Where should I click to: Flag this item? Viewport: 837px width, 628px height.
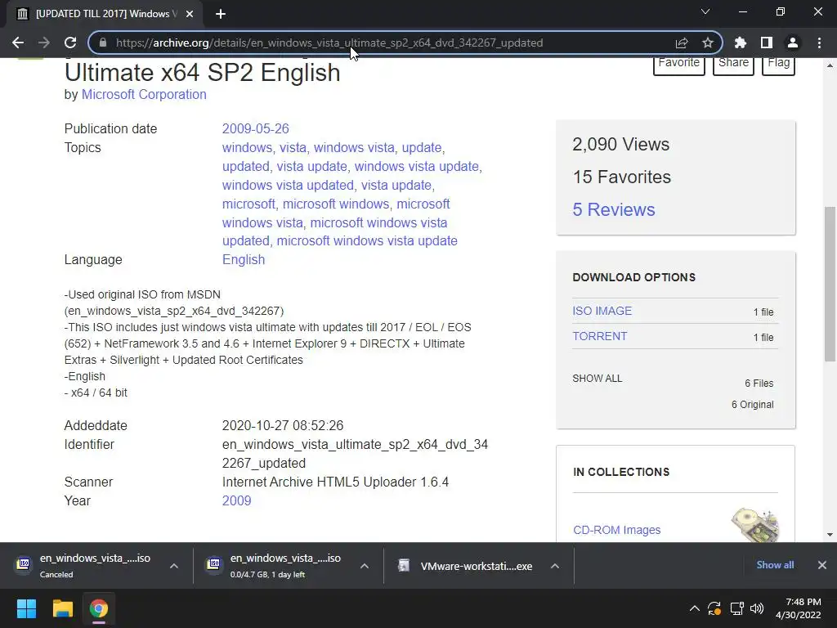[778, 64]
